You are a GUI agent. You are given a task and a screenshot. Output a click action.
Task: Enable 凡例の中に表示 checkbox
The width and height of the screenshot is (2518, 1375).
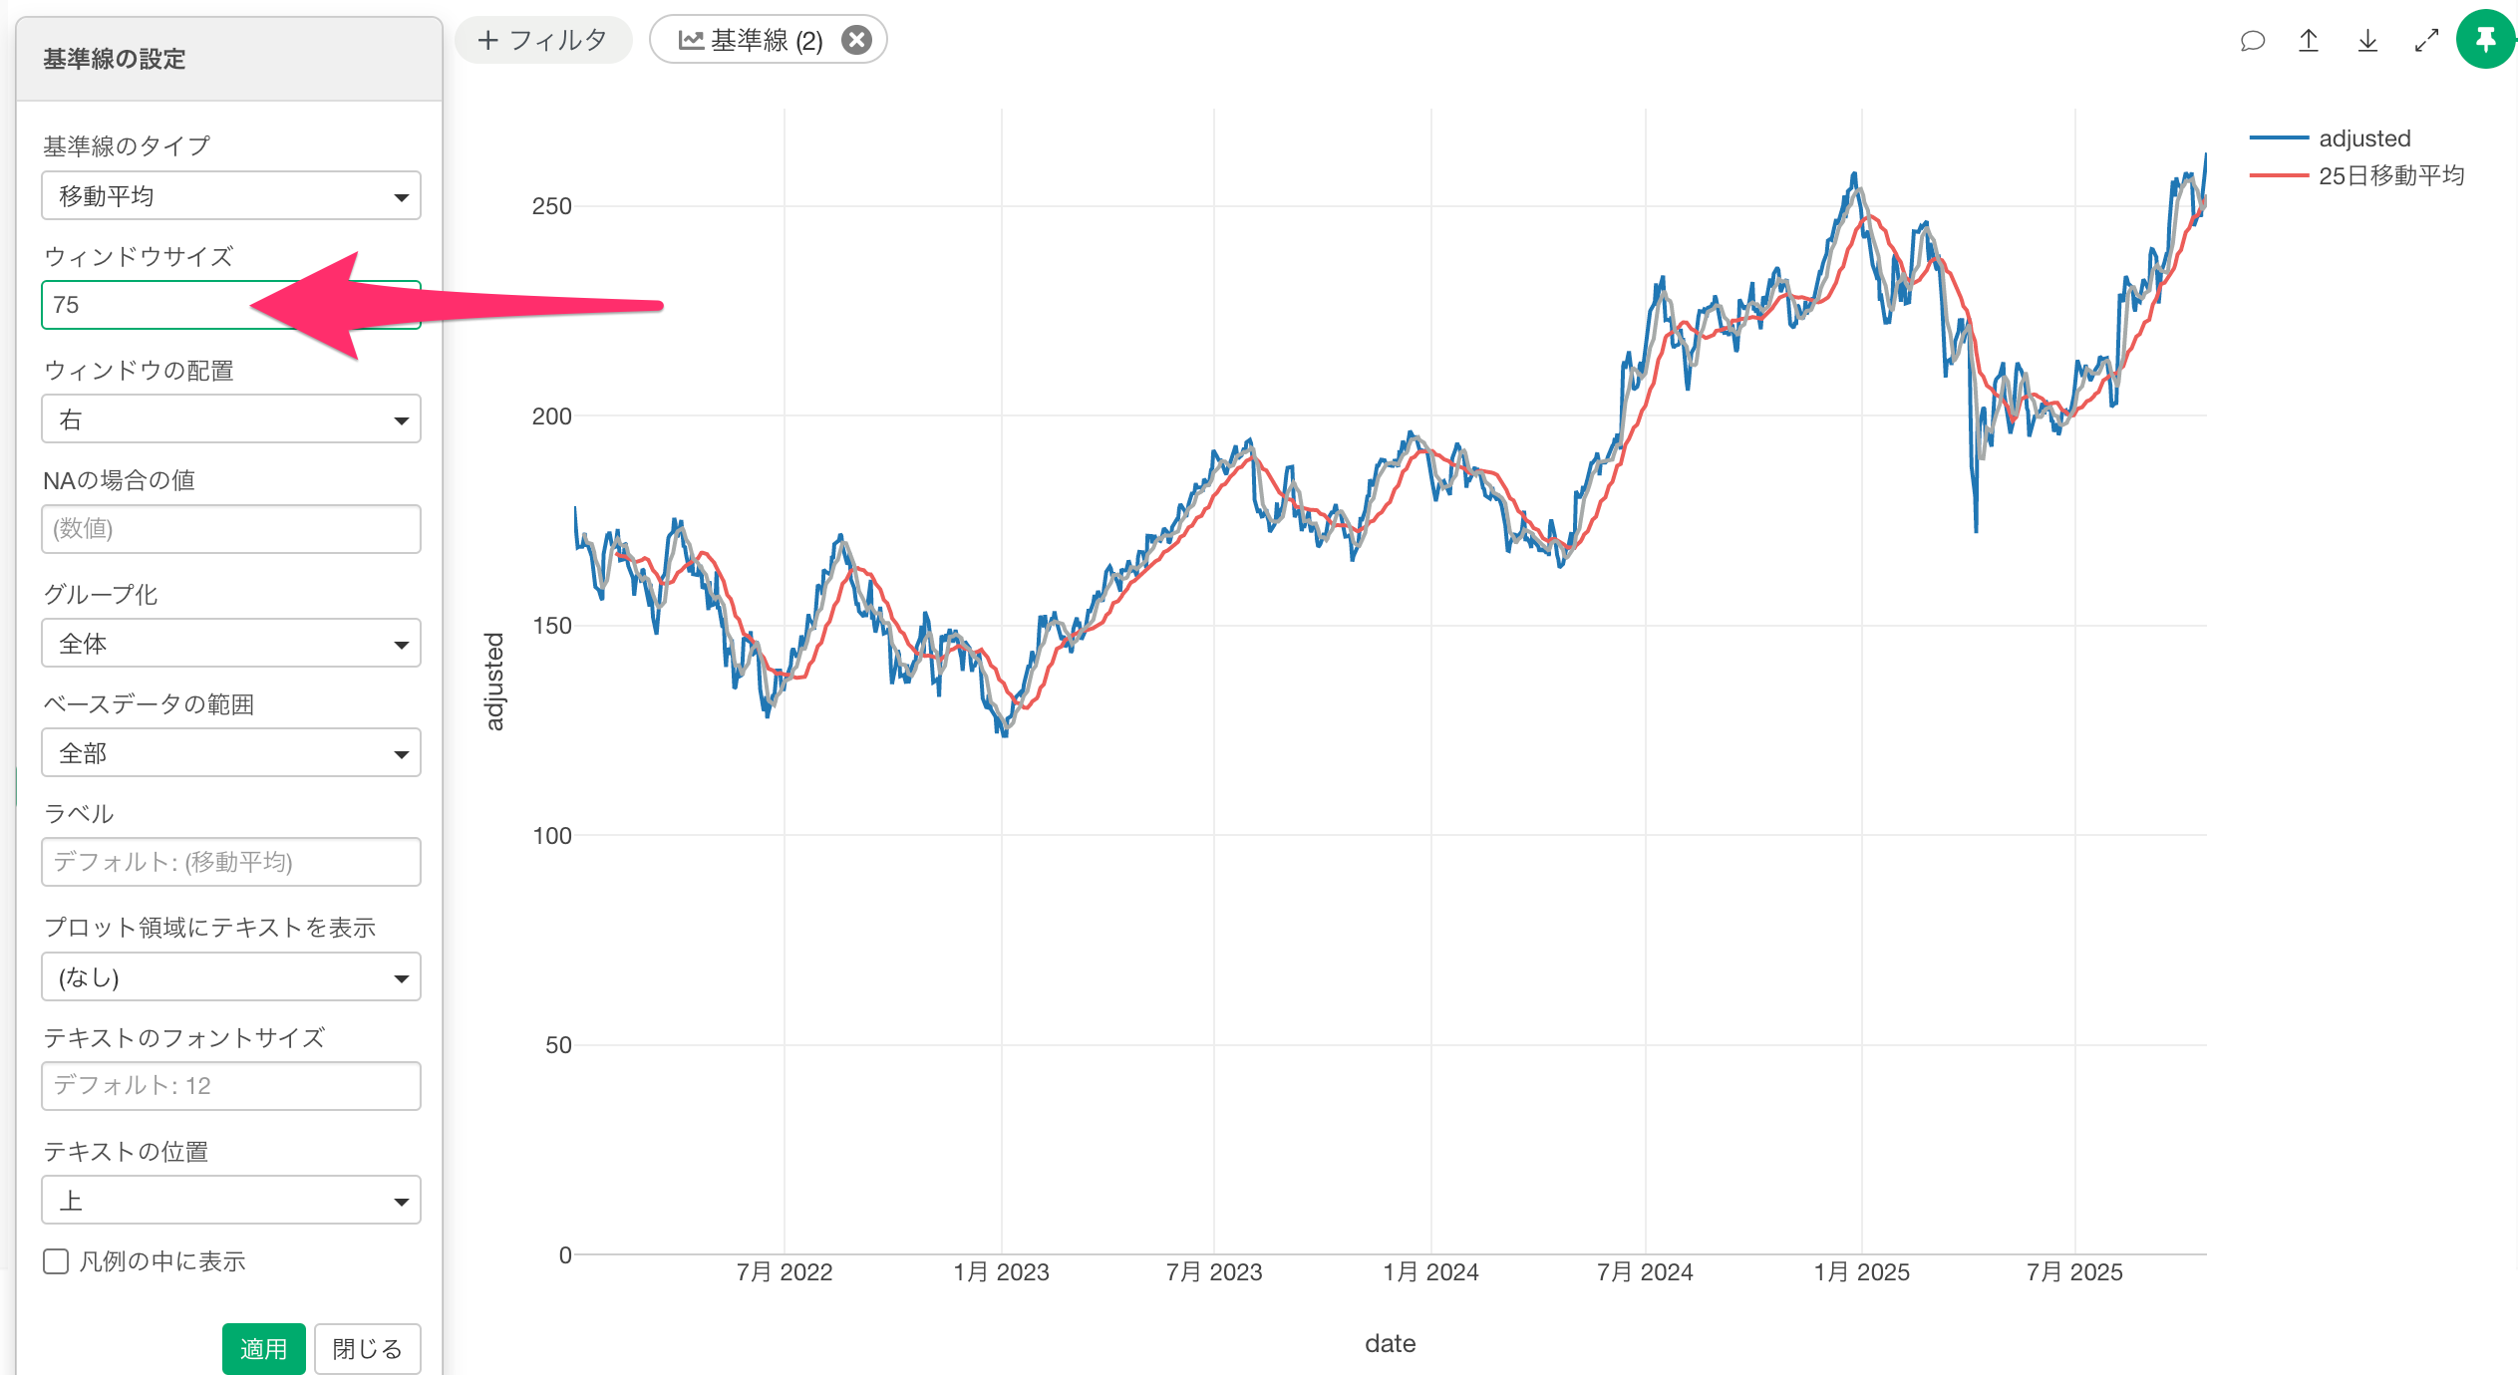pos(57,1261)
